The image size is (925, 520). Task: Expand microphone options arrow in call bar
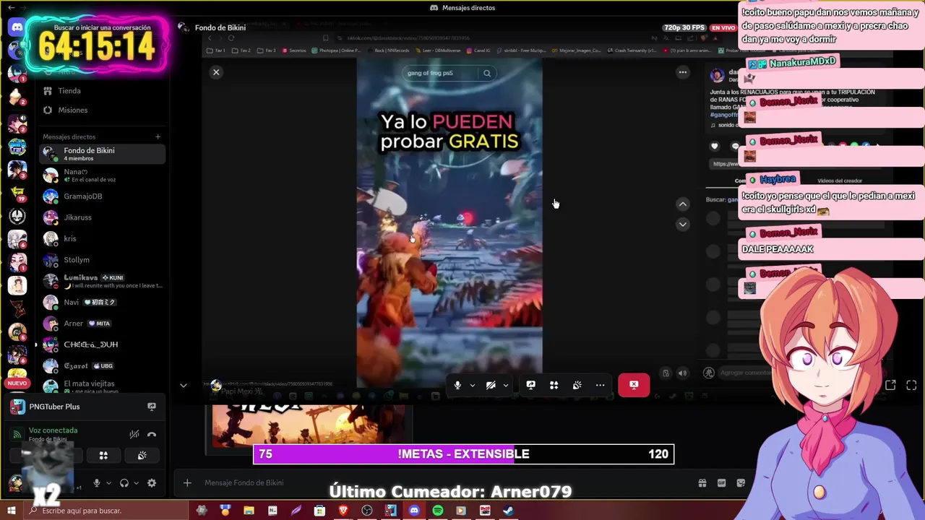point(473,386)
